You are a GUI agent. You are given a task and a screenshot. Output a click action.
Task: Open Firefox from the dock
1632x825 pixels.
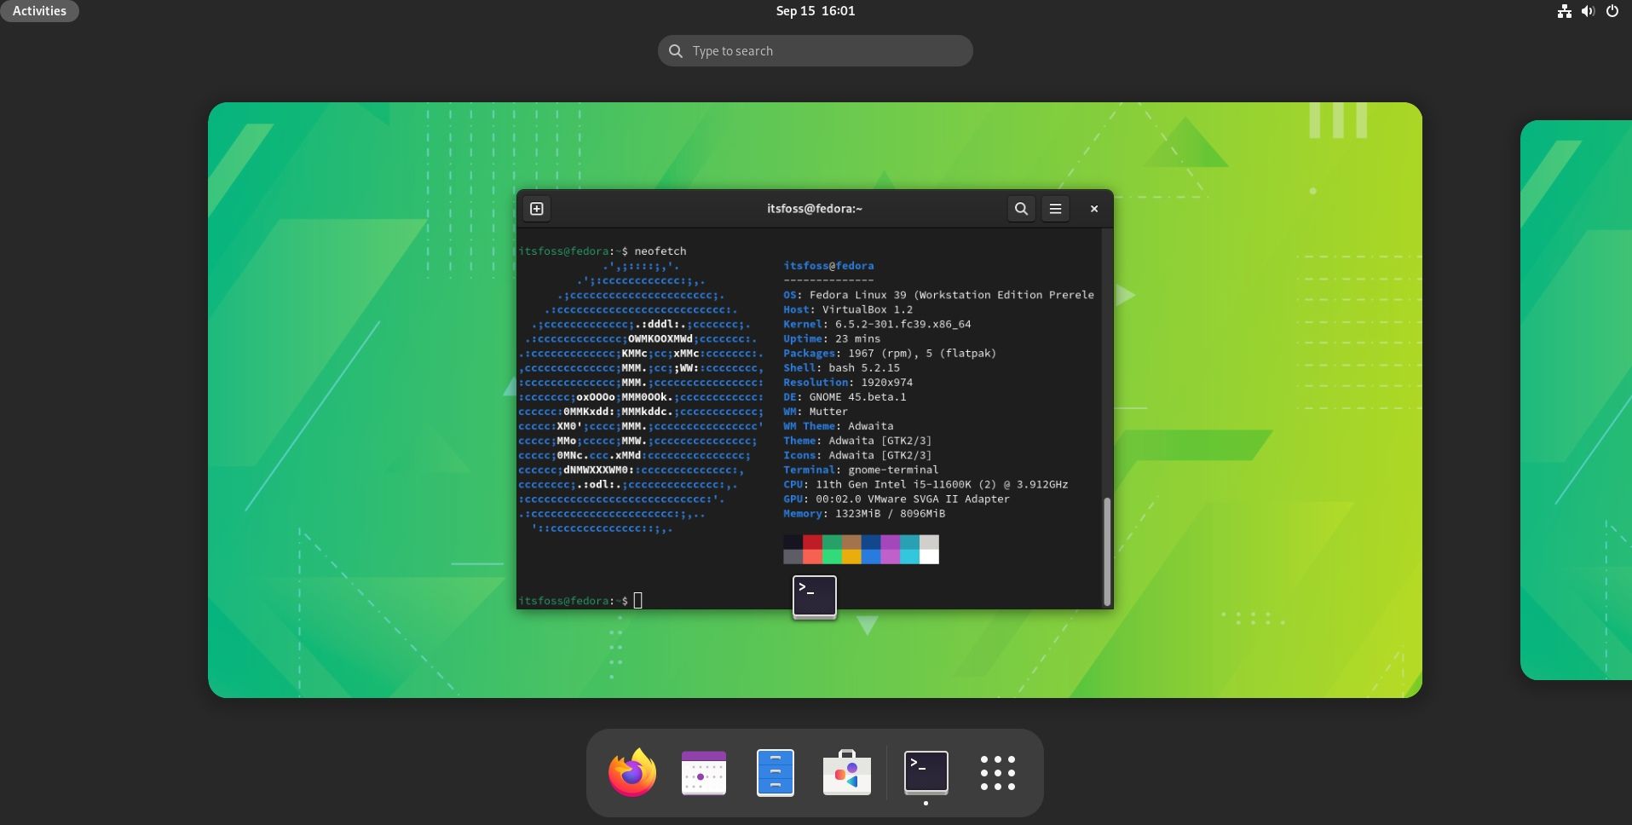coord(631,772)
